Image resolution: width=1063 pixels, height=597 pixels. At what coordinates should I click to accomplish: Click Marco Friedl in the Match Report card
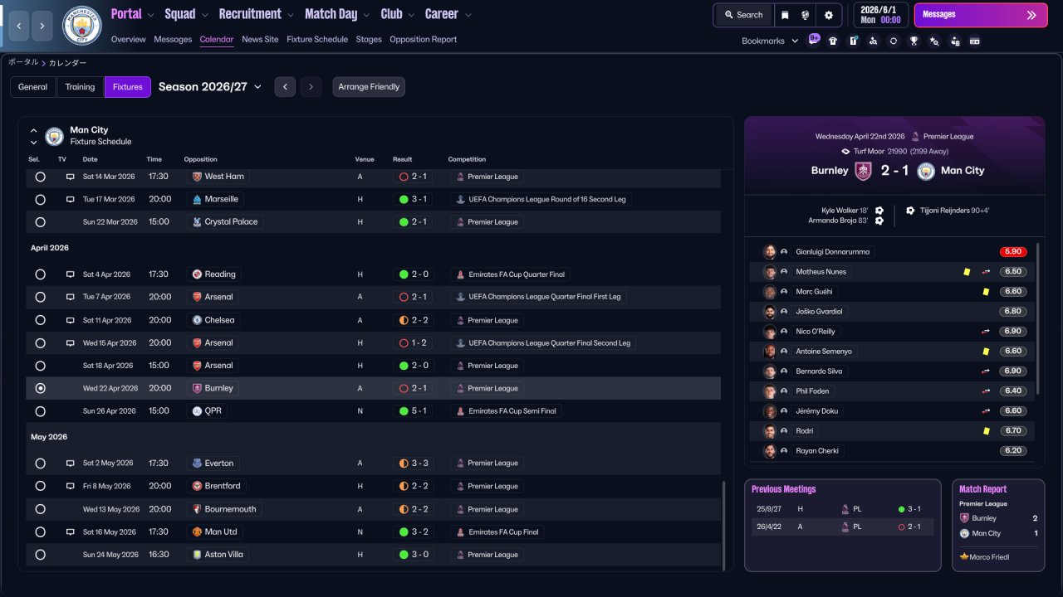coord(989,557)
